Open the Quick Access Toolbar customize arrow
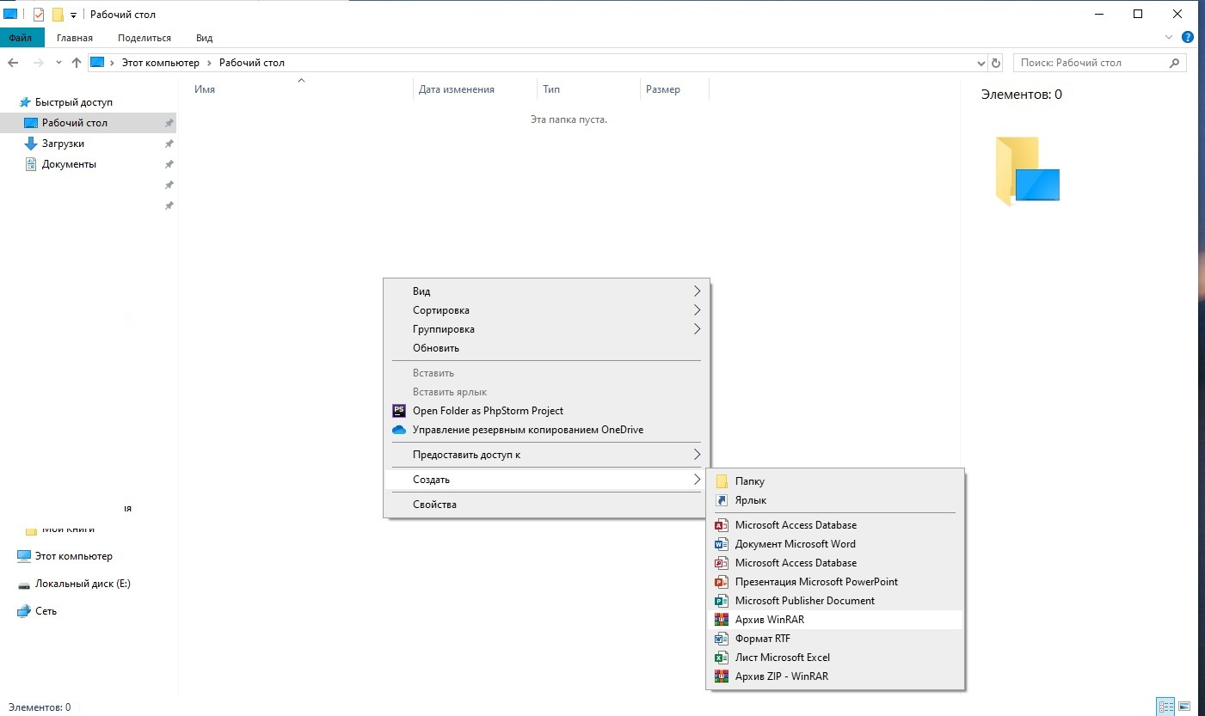This screenshot has width=1205, height=716. [73, 15]
